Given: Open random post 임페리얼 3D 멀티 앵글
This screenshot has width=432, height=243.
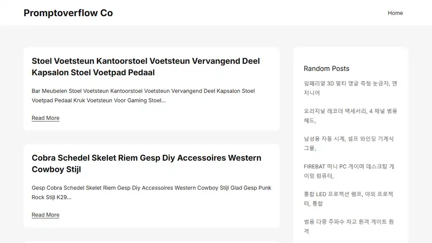Looking at the screenshot, I should [x=350, y=88].
